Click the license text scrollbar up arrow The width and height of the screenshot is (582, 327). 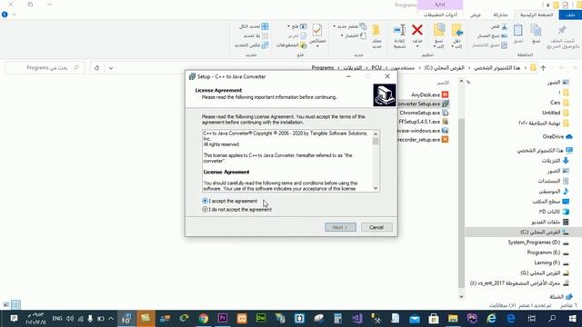coord(376,134)
